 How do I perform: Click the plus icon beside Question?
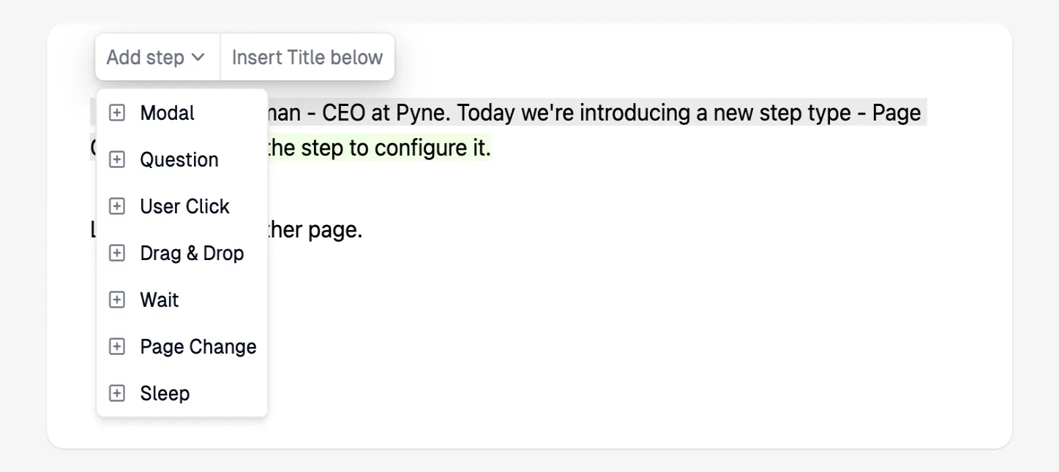117,159
